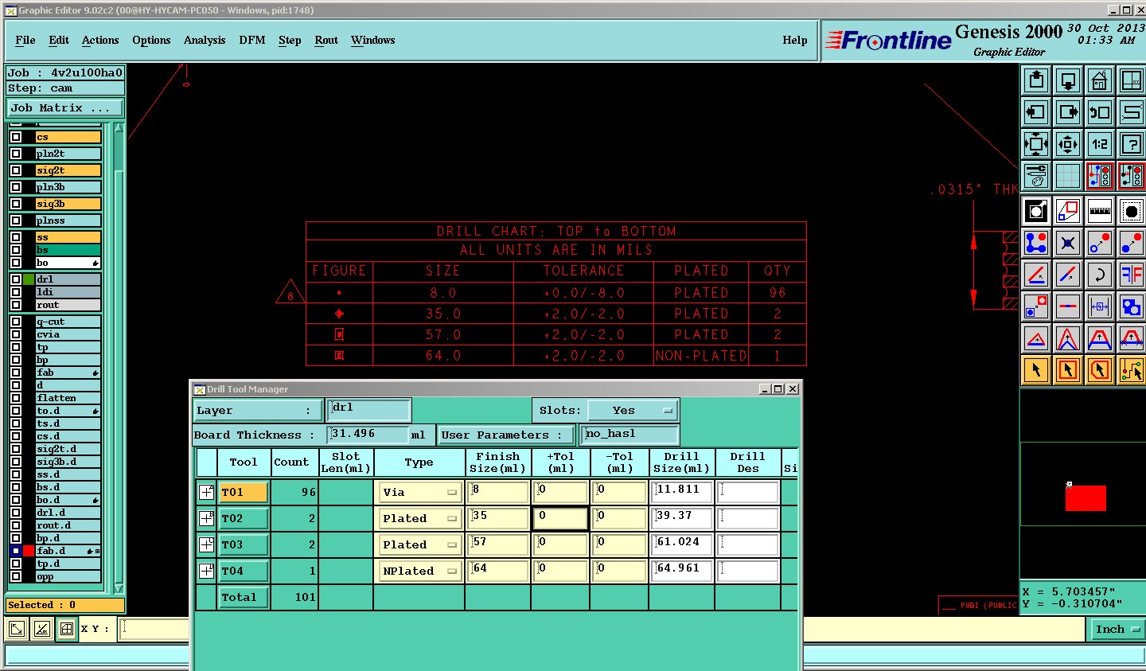Click the rotate arrow icon

pyautogui.click(x=1100, y=275)
